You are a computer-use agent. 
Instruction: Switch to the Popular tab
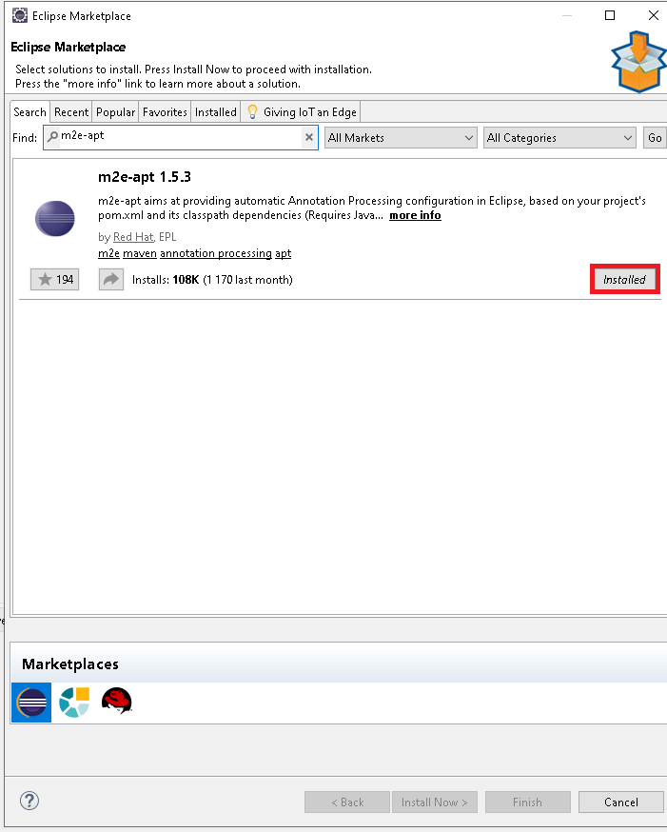[116, 112]
